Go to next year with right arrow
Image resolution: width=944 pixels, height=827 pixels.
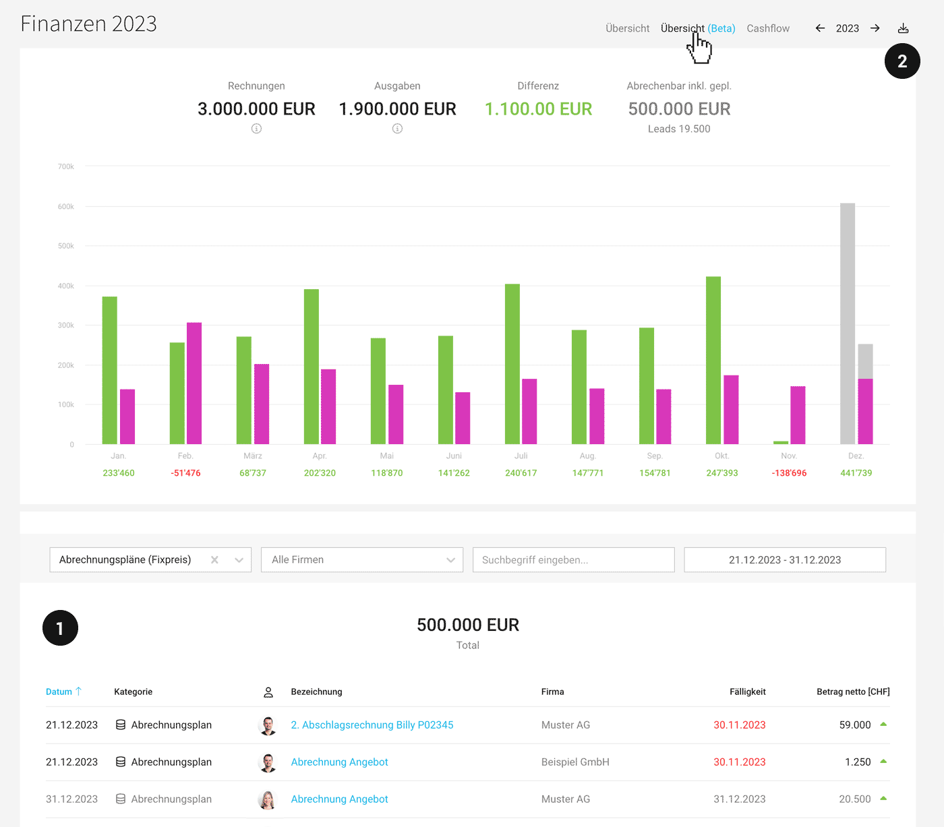coord(875,28)
